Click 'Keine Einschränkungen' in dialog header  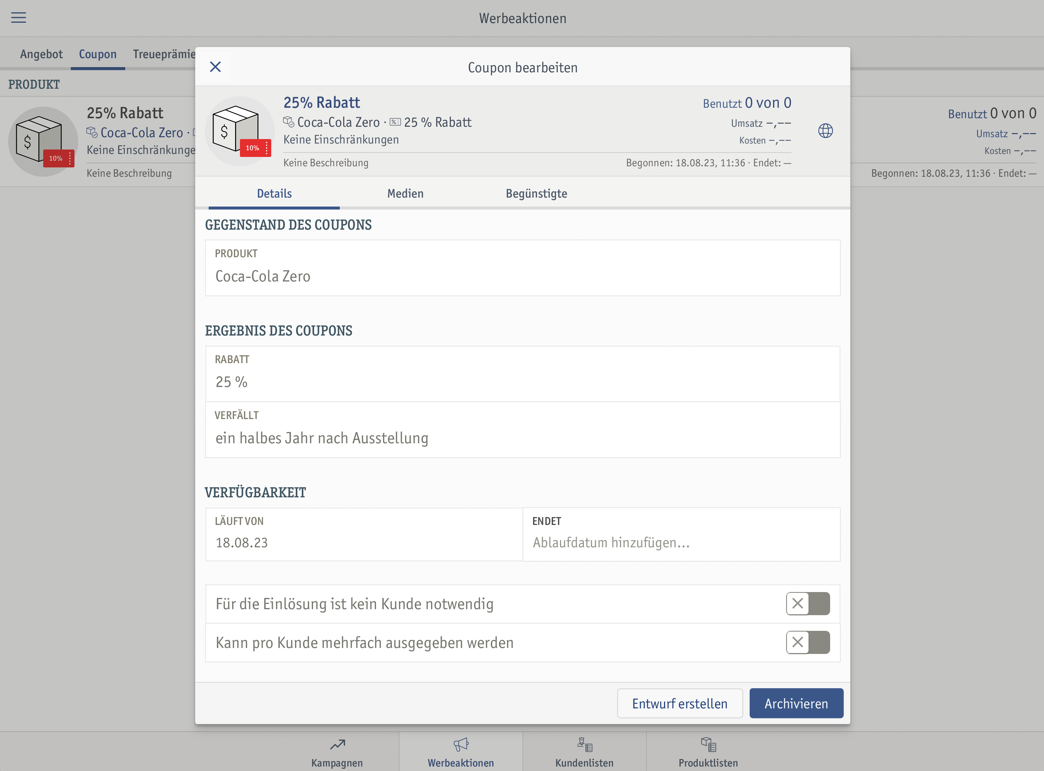(x=341, y=139)
